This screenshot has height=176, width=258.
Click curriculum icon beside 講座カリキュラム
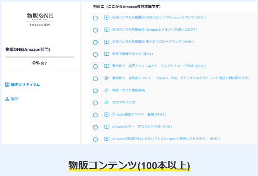pos(7,85)
